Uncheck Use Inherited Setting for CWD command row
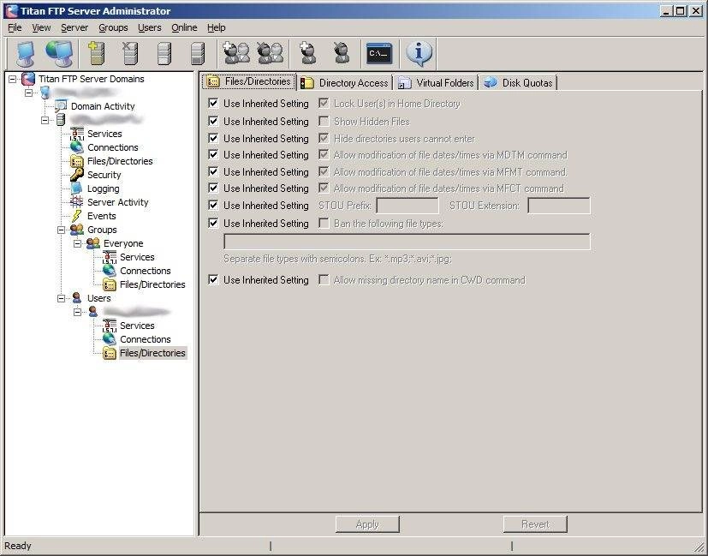The image size is (708, 556). (x=213, y=279)
